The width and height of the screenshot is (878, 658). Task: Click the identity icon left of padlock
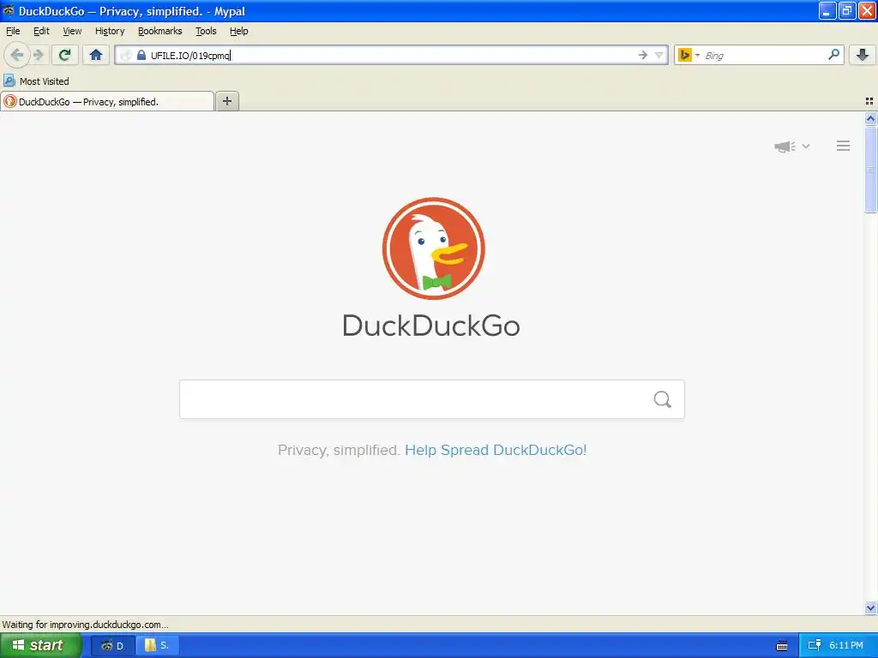(x=126, y=55)
